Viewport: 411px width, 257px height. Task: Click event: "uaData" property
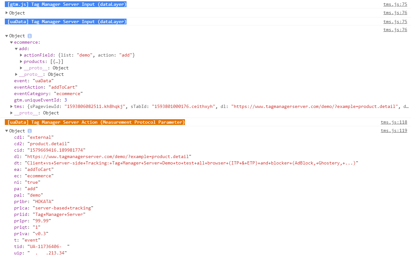(x=34, y=81)
